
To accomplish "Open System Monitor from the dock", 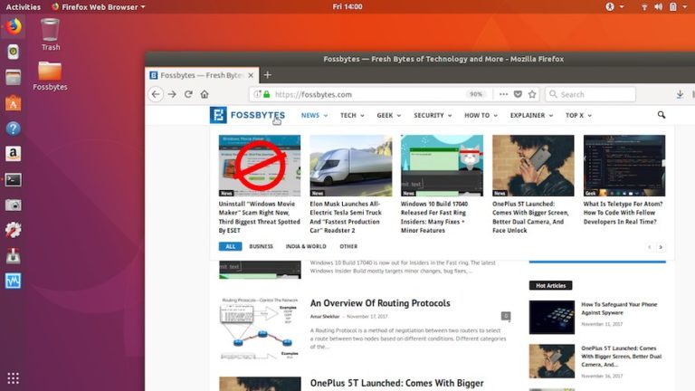I will pyautogui.click(x=14, y=281).
